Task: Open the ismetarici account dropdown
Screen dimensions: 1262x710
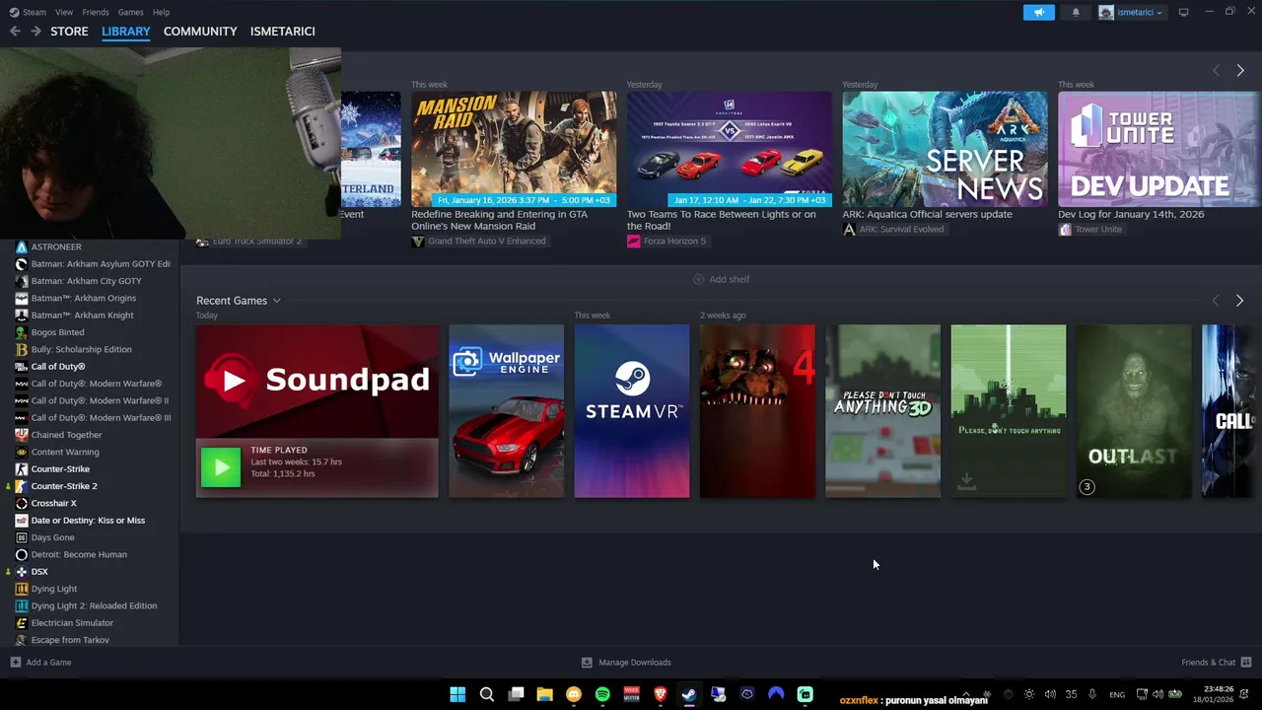Action: [x=1132, y=12]
